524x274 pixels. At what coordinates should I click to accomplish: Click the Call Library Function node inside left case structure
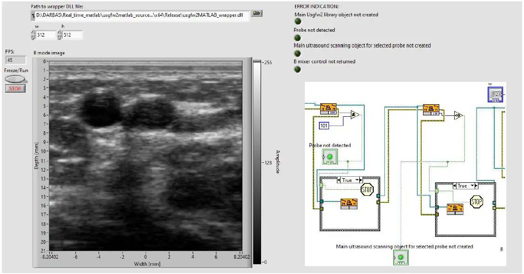pyautogui.click(x=349, y=203)
